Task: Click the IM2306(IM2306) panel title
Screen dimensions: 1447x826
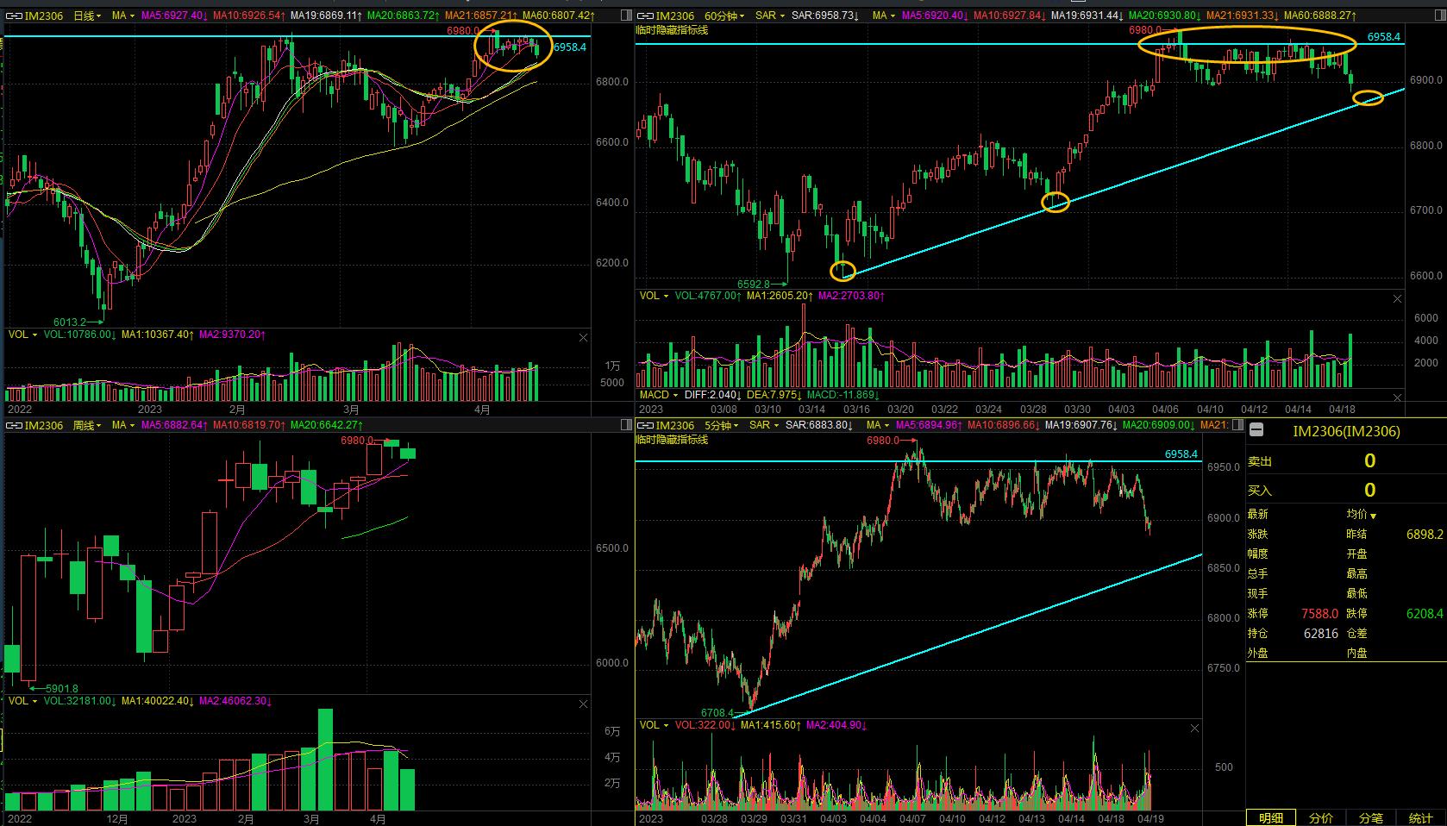Action: point(1347,431)
